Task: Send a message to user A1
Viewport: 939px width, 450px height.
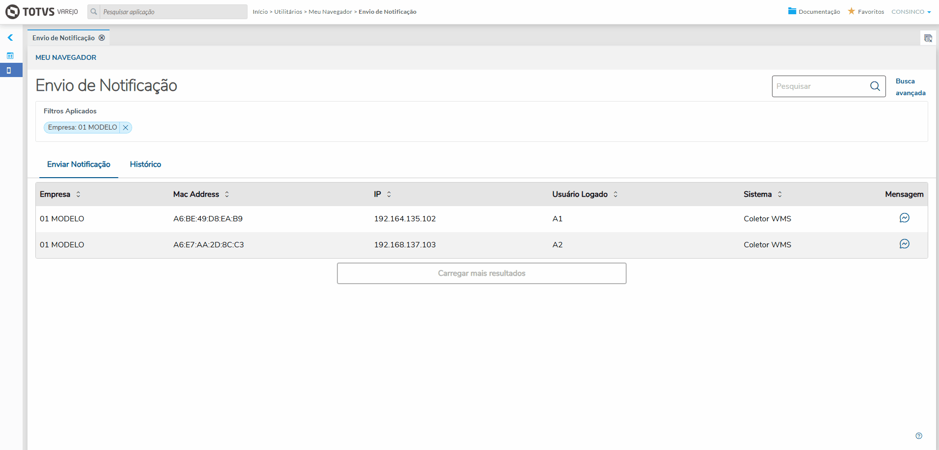Action: 905,218
